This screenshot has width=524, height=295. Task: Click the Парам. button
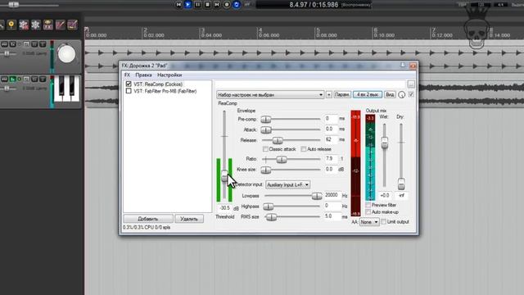(x=342, y=95)
